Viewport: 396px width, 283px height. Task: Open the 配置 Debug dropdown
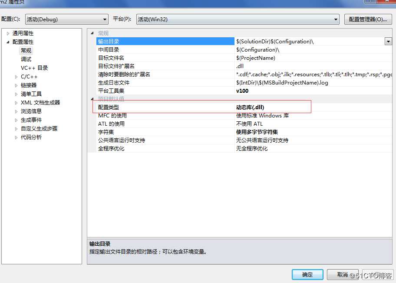tap(67, 20)
